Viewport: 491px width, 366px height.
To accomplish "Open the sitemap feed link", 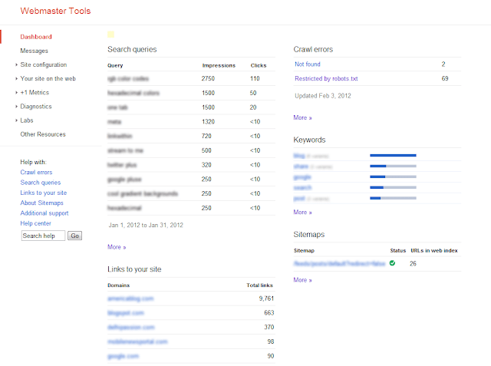I will point(339,264).
